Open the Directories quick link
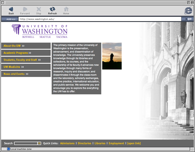Screen dimensions: 195x152 [x=85, y=143]
